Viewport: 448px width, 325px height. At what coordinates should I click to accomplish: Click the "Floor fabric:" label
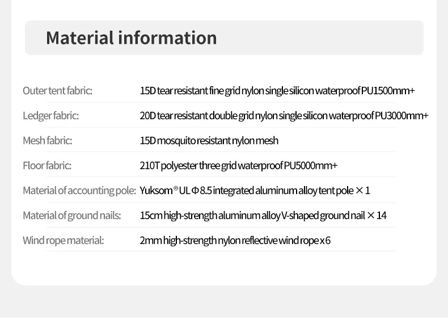click(x=47, y=166)
